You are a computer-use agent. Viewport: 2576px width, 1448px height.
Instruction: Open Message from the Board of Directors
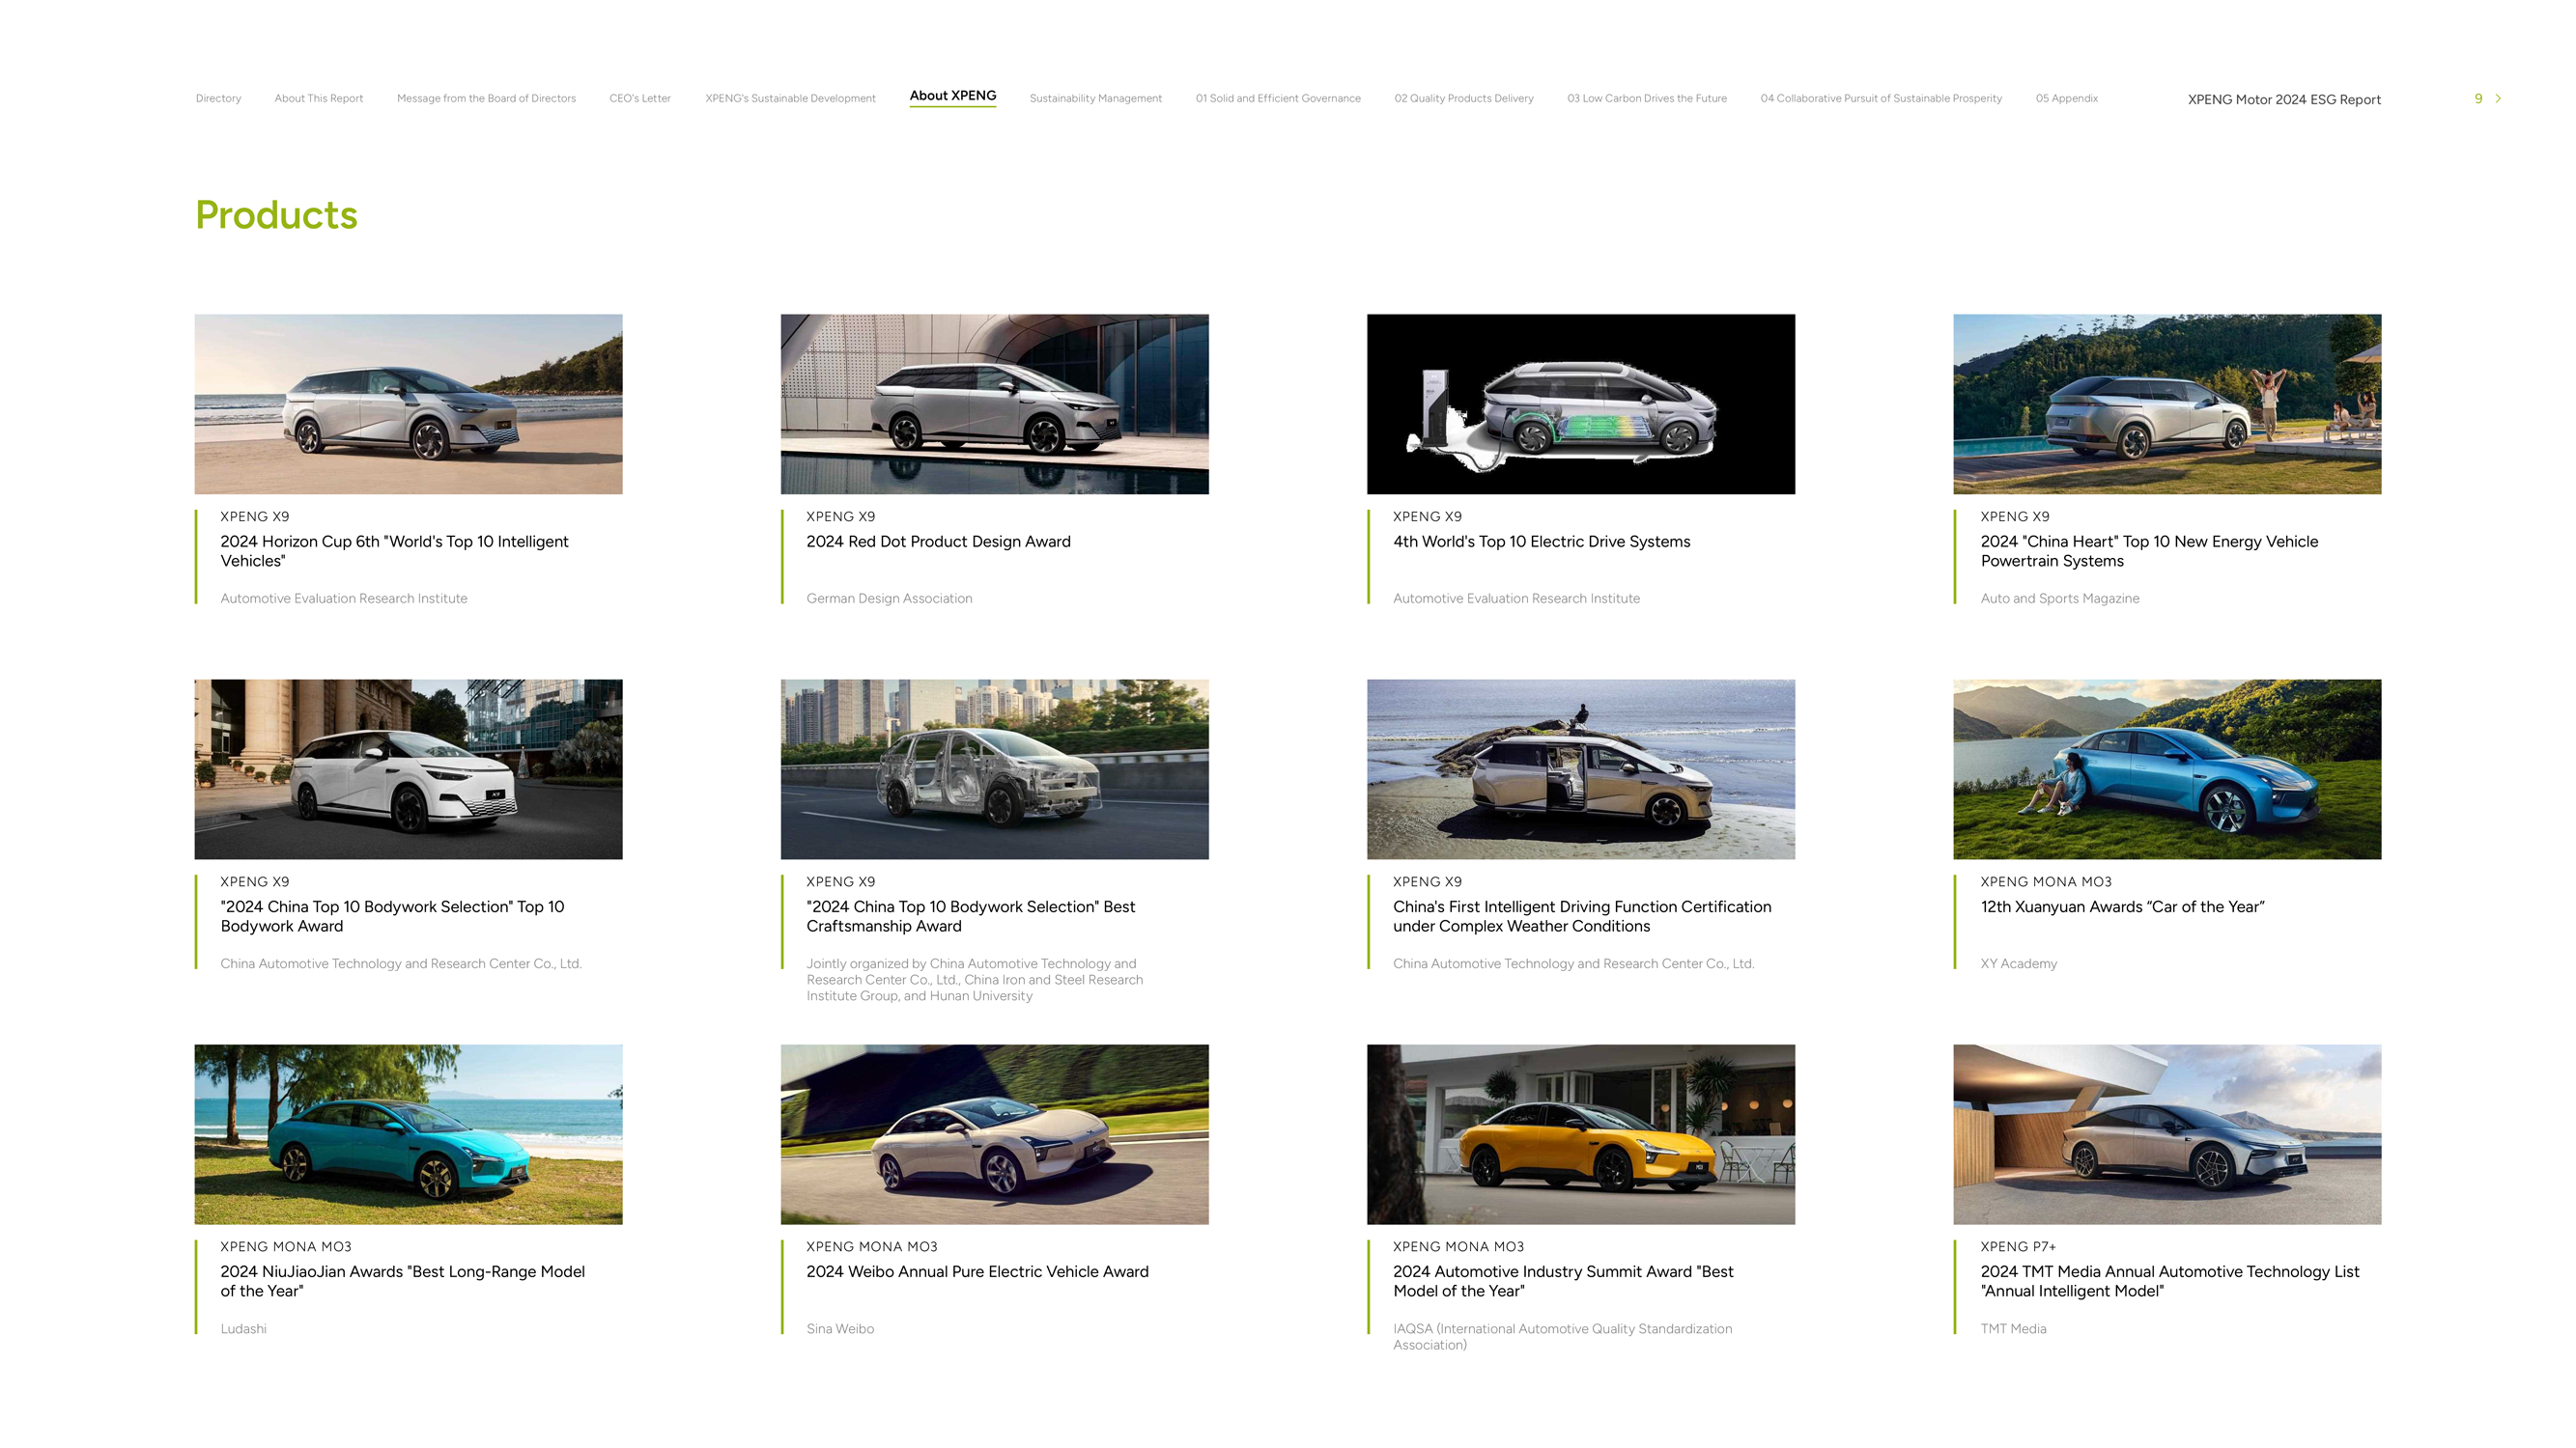[486, 97]
